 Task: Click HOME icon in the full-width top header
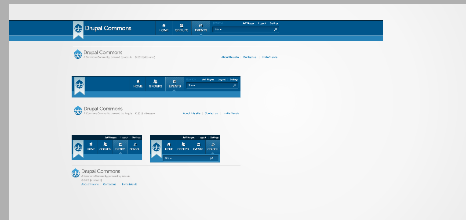[x=164, y=25]
